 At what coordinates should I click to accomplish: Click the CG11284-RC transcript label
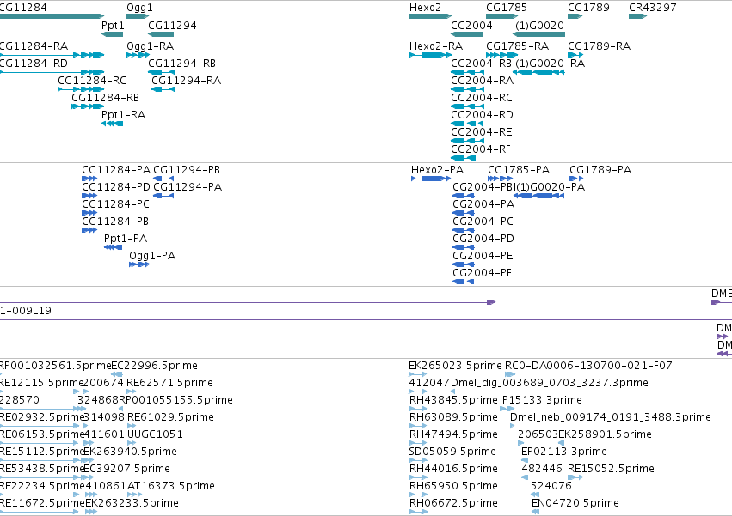(x=92, y=80)
